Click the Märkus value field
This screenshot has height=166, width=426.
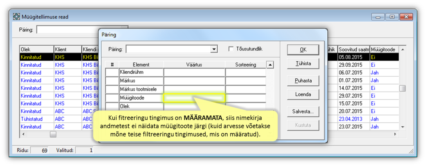click(194, 81)
